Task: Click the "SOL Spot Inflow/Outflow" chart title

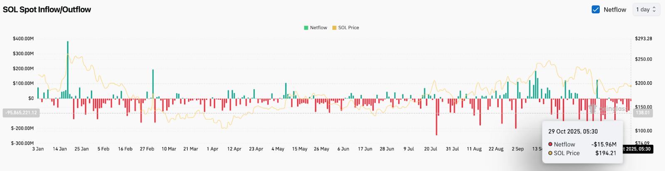Action: pyautogui.click(x=47, y=10)
